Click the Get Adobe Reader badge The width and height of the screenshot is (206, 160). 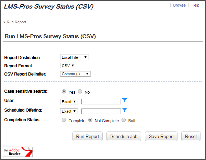coord(18,152)
